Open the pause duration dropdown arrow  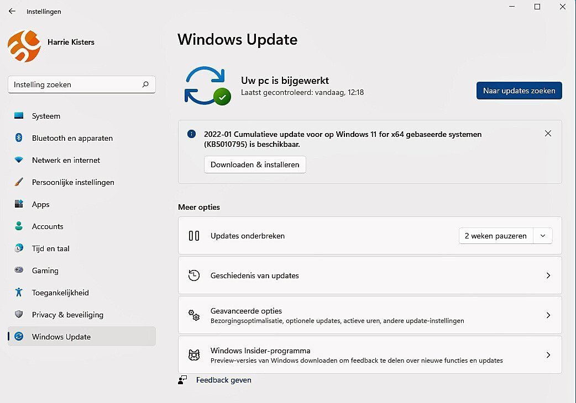tap(543, 236)
